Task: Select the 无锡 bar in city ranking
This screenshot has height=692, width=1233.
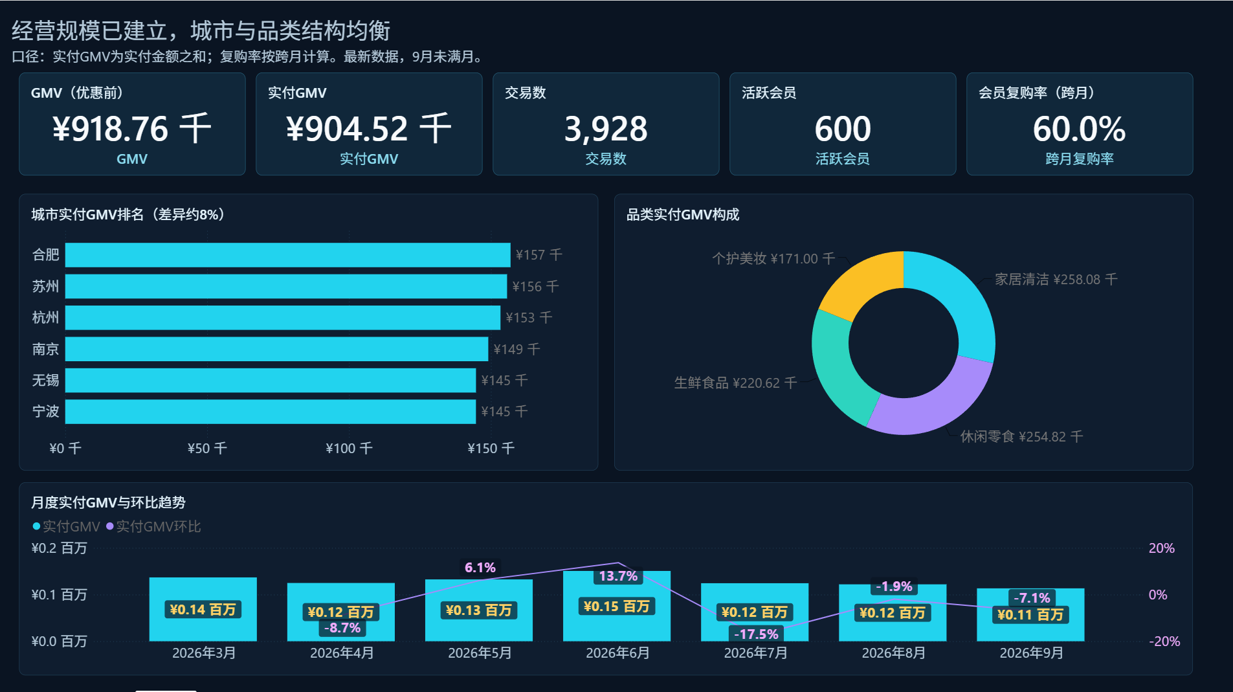Action: [x=271, y=381]
